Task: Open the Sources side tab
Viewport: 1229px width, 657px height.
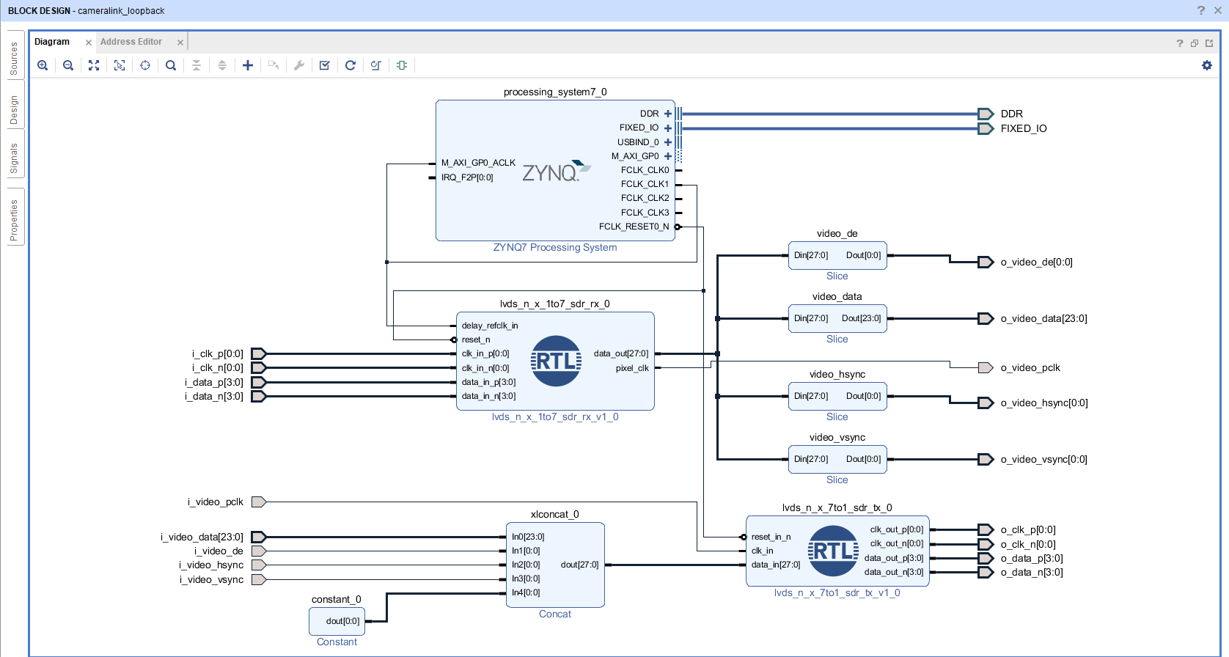Action: pos(14,59)
